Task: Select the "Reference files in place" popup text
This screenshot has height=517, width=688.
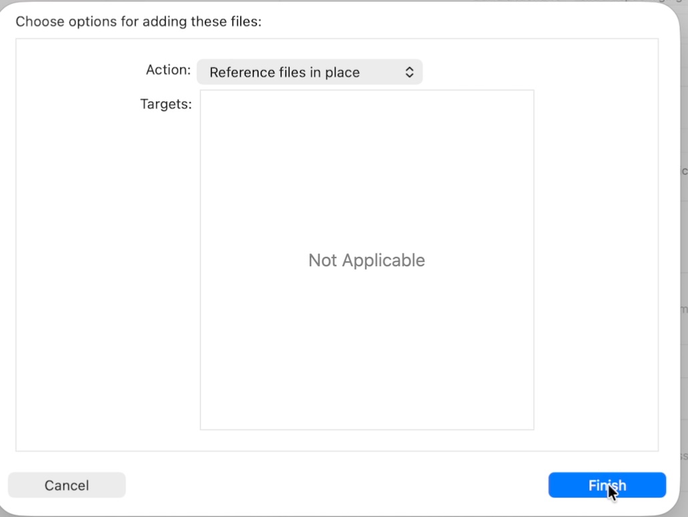Action: pos(284,73)
